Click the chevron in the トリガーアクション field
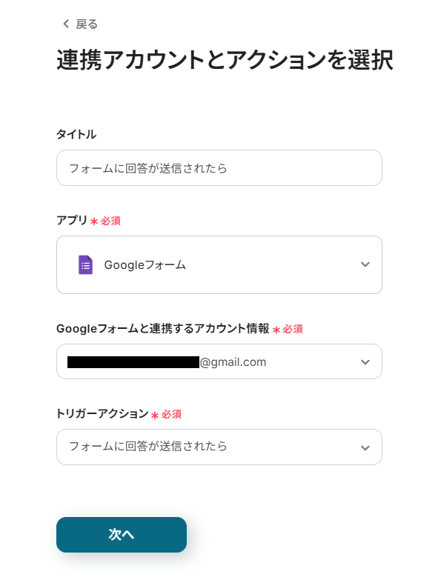This screenshot has height=577, width=438. click(365, 448)
